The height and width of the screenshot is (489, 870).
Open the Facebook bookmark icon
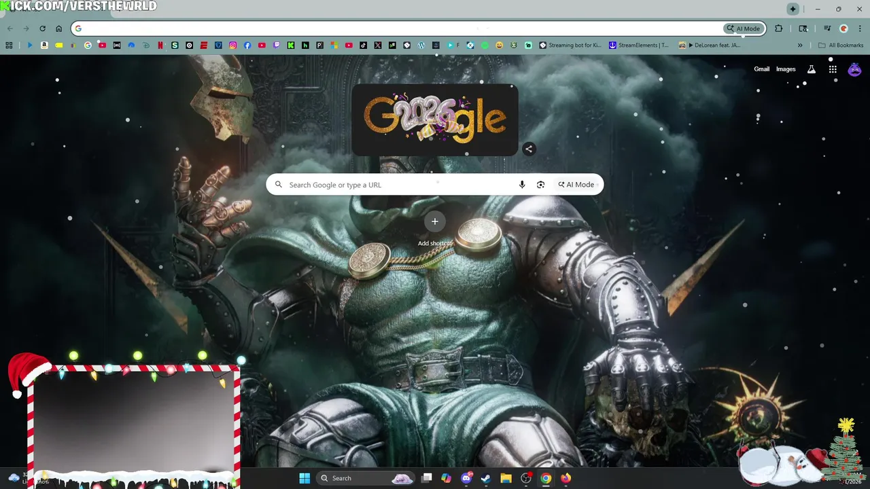pyautogui.click(x=247, y=46)
